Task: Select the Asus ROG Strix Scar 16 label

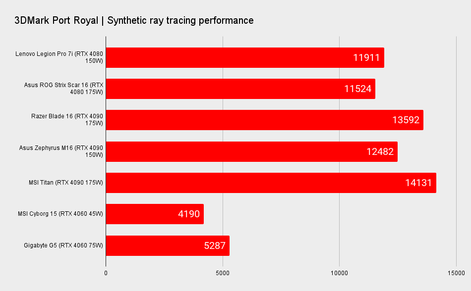Action: [x=63, y=89]
